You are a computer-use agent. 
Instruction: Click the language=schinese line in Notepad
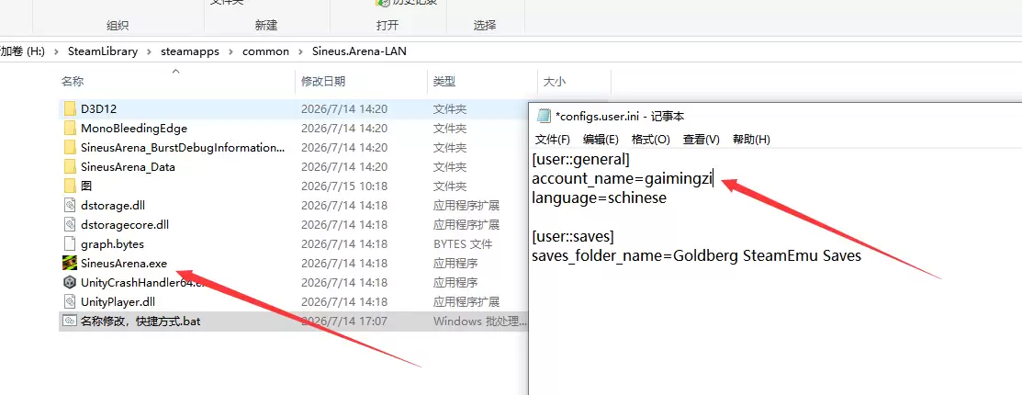(599, 197)
